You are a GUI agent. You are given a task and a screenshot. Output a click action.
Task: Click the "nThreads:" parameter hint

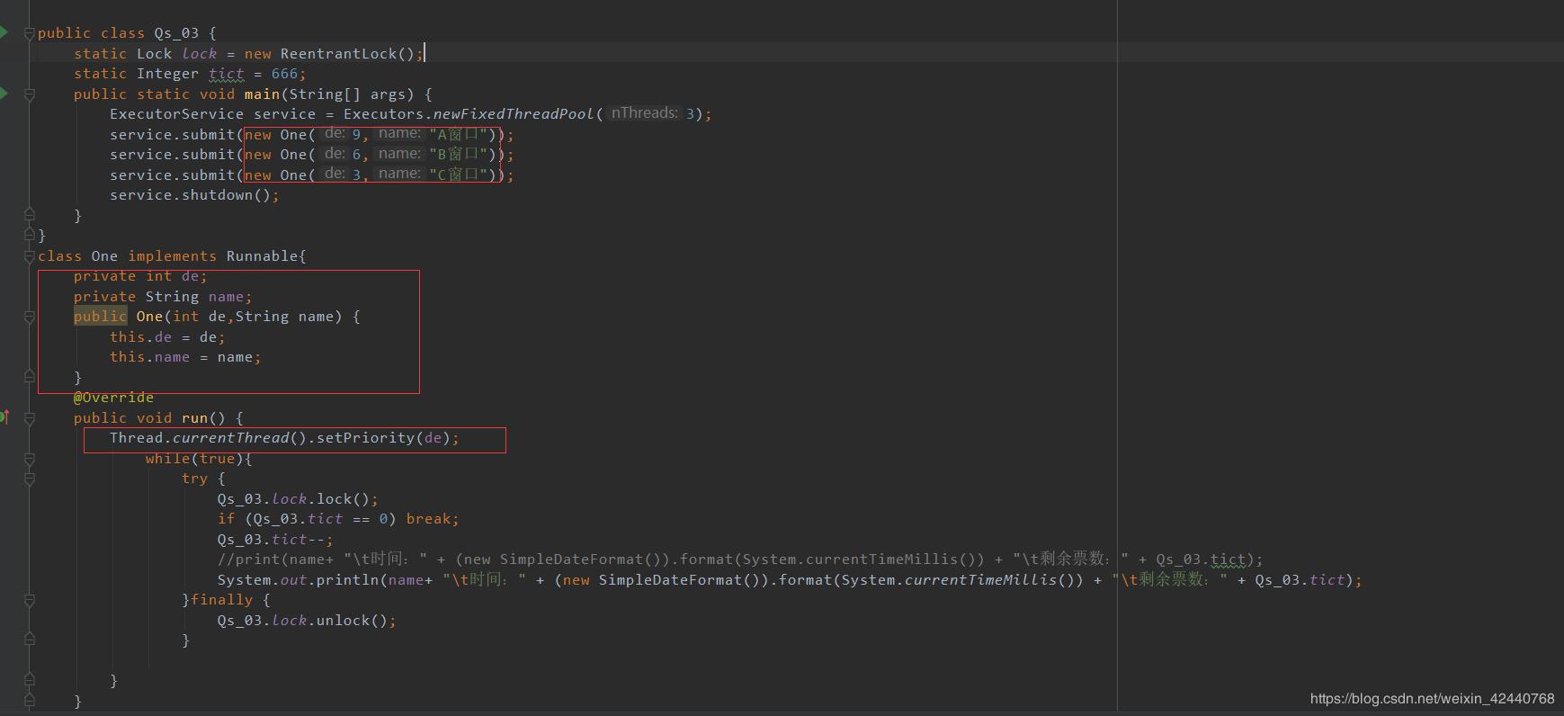click(645, 113)
